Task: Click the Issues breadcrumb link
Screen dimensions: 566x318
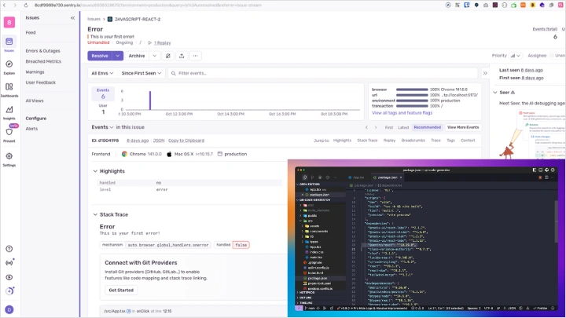Action: [94, 19]
